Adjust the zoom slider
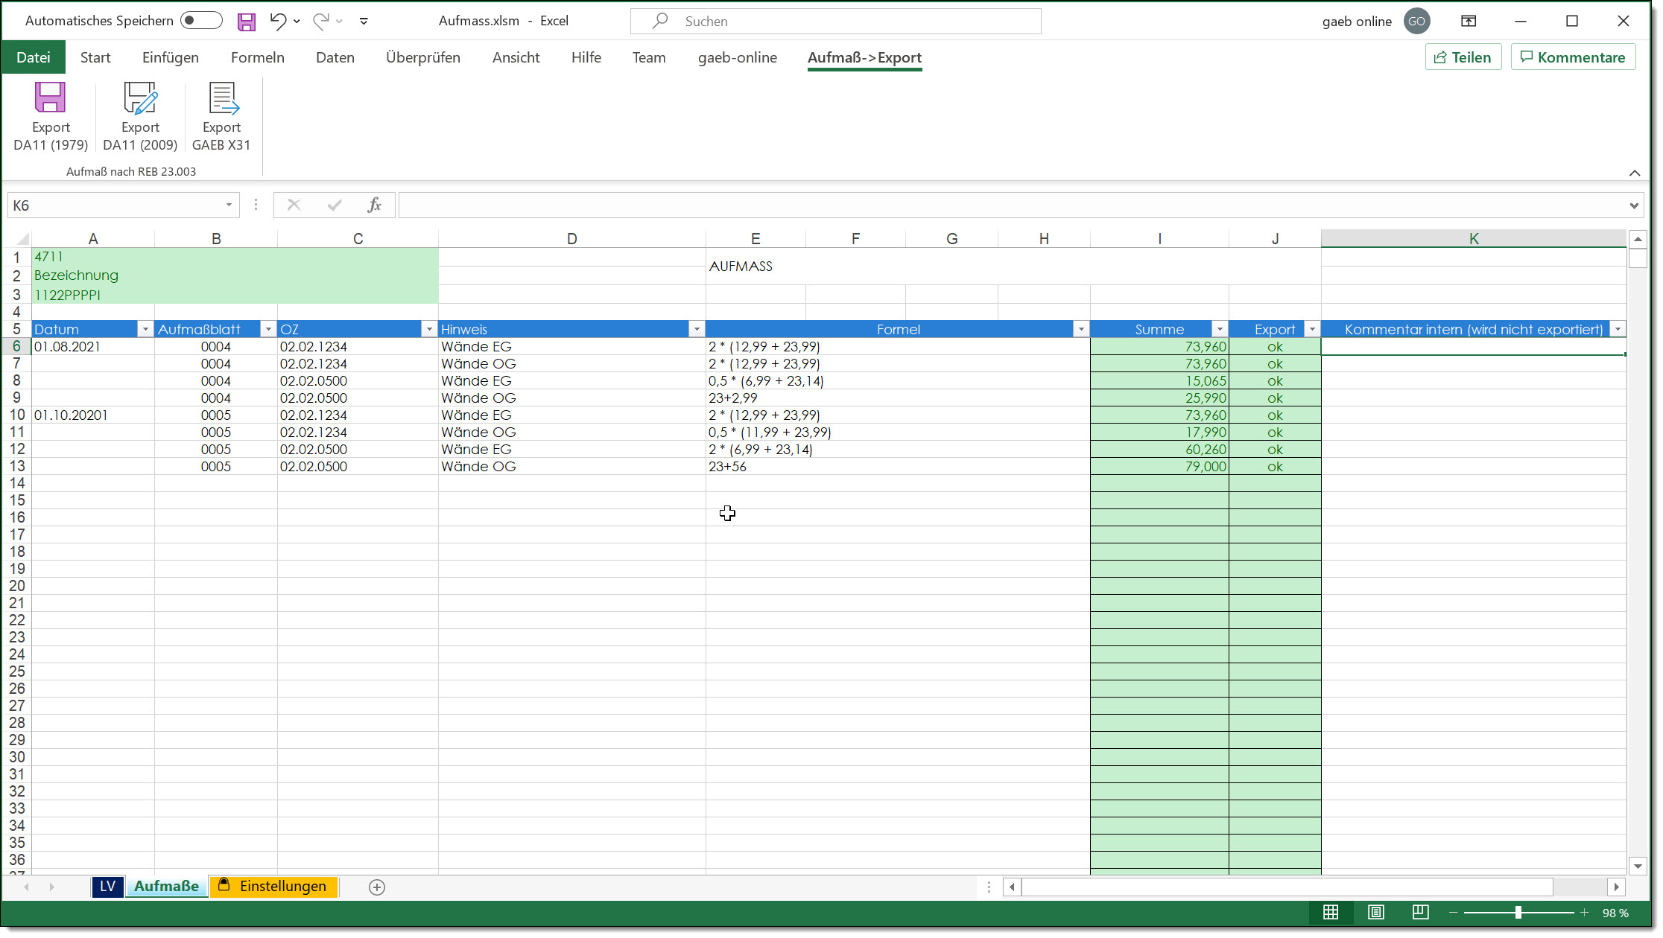The width and height of the screenshot is (1663, 938). tap(1518, 912)
